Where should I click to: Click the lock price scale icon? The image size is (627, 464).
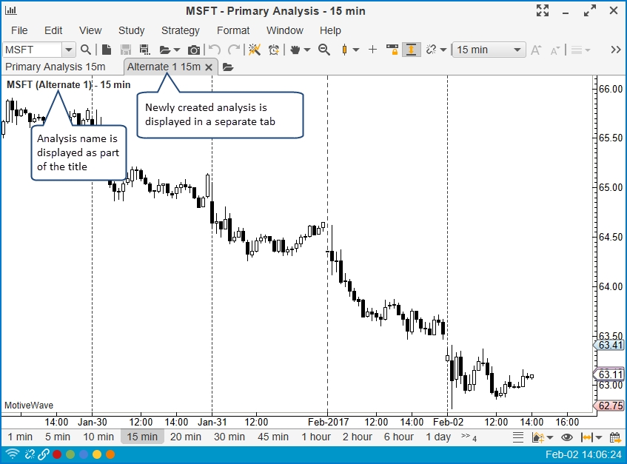pyautogui.click(x=392, y=50)
